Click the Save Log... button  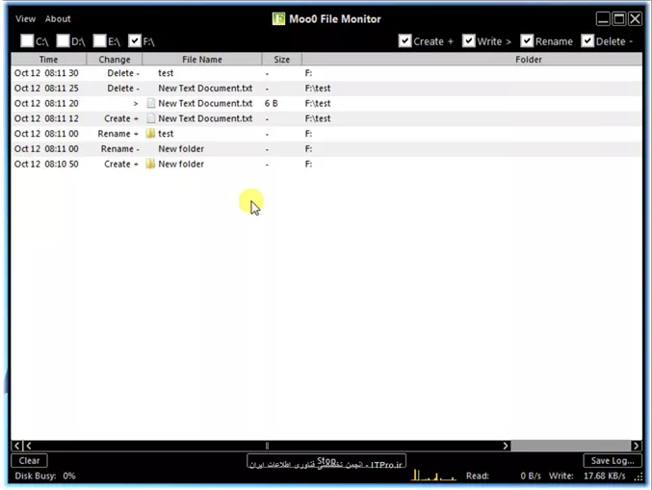click(x=613, y=460)
